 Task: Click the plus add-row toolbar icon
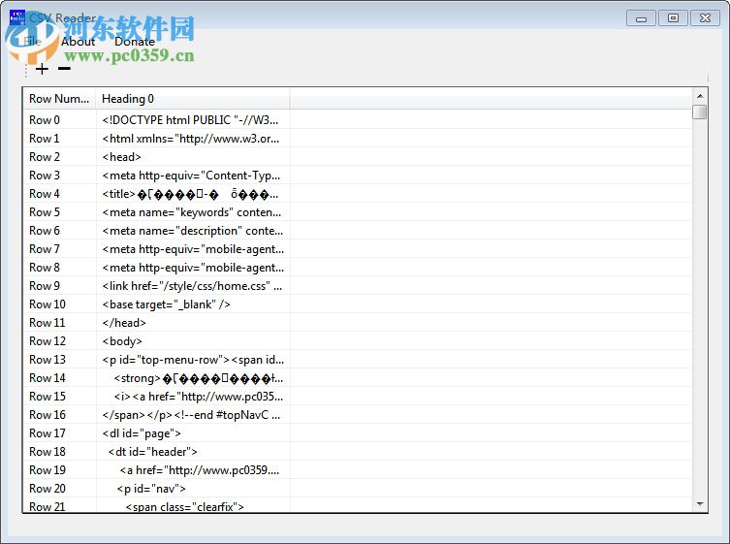(x=42, y=69)
